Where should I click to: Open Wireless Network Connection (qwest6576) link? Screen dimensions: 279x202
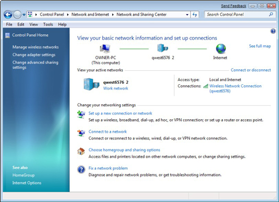click(x=235, y=89)
